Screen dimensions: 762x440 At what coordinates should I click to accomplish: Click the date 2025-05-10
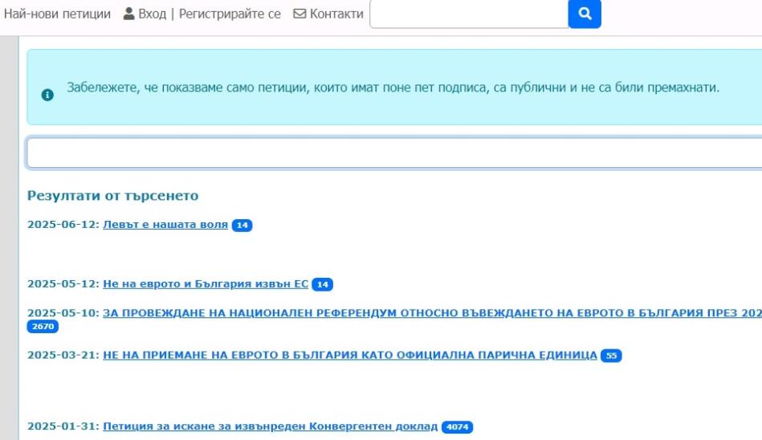[x=63, y=313]
